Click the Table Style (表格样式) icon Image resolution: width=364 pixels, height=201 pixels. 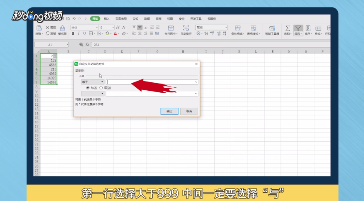tap(253, 28)
